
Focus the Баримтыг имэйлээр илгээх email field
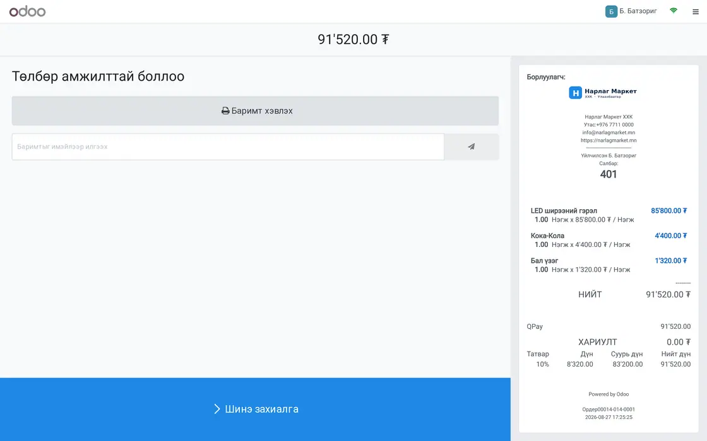coord(228,147)
